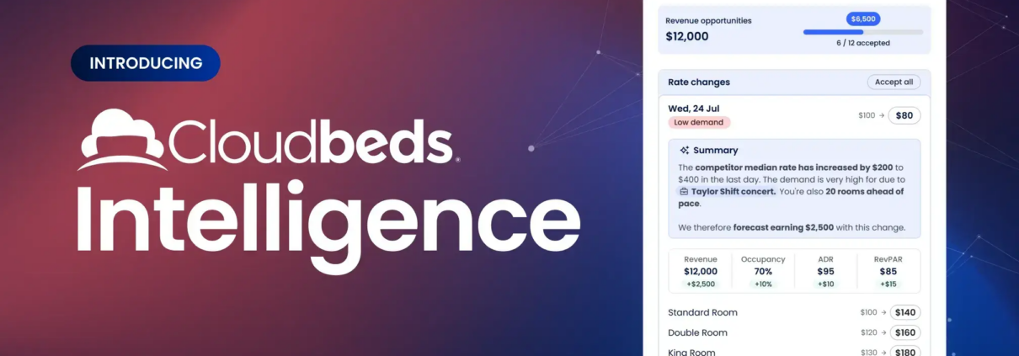
Task: Select the ADR $95 metric card
Action: 825,271
